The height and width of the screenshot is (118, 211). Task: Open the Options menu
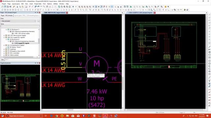pos(49,4)
